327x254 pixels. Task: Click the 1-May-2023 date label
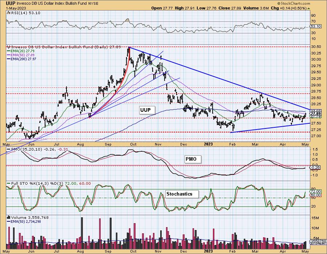16,8
